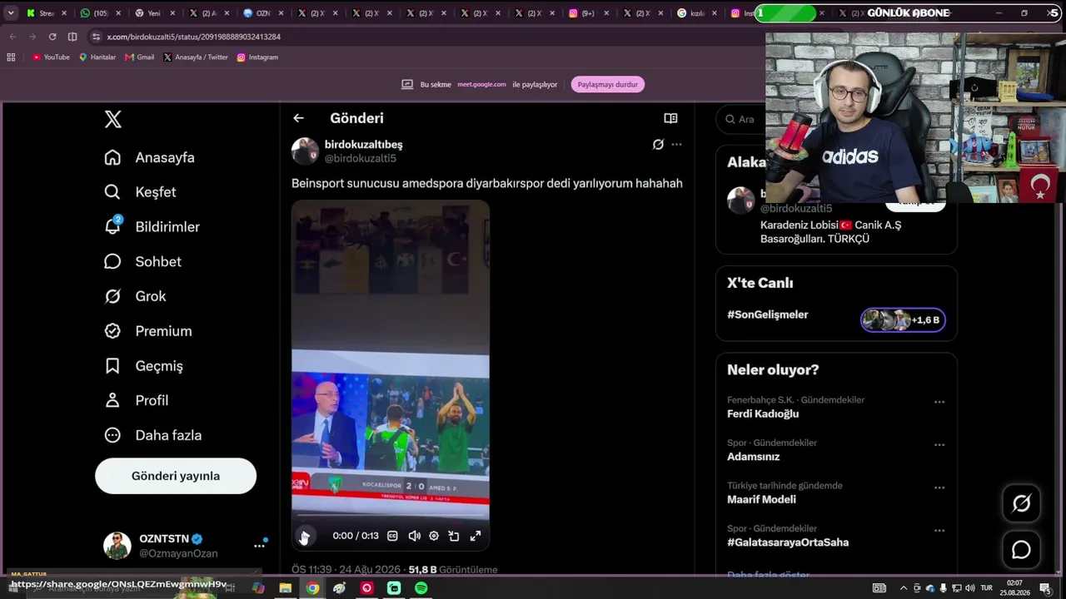The height and width of the screenshot is (599, 1066).
Task: Go back using the Gönderi arrow
Action: (298, 118)
